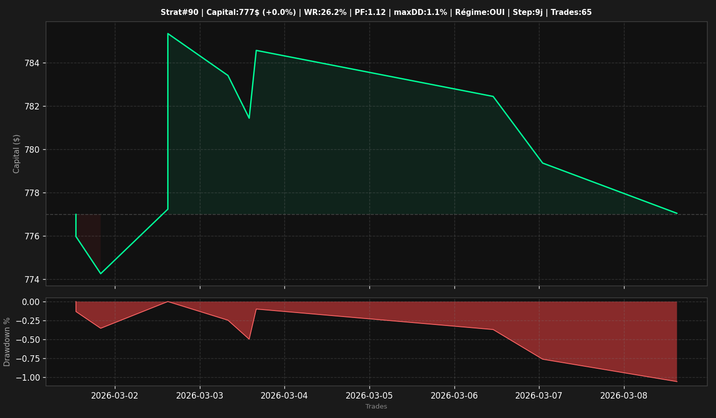Viewport: 716px width, 418px height.
Task: Click the Capital ($) axis label
Action: pos(16,154)
